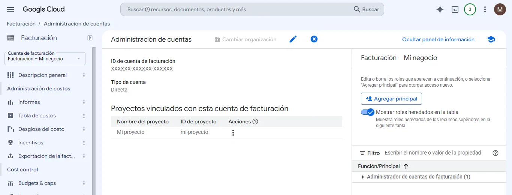
Task: Open options menu next to Desglose del costo
Action: 84,129
